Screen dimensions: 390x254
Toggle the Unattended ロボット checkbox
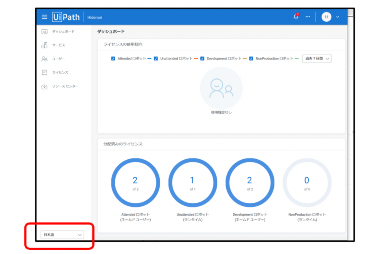[156, 59]
